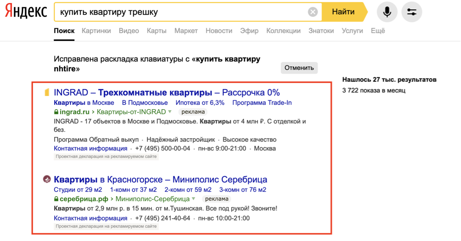Open the Yandex logo homepage
Screen dimensions: 461x241
click(26, 11)
